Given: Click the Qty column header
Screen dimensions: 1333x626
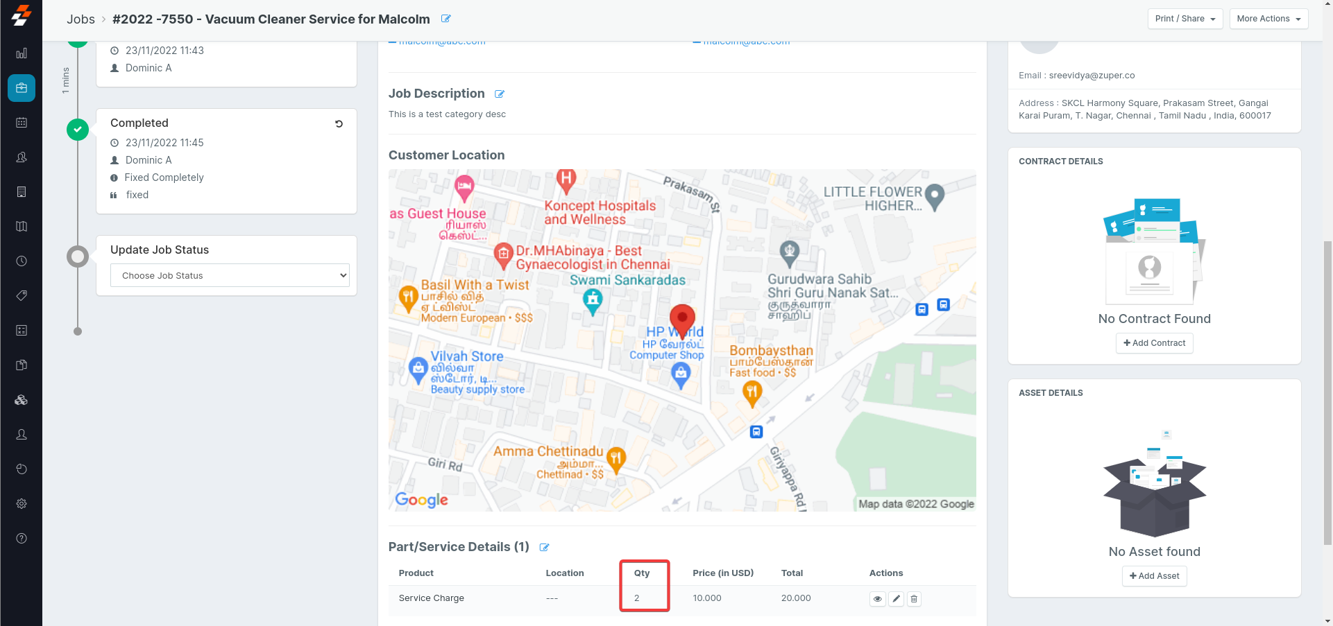Looking at the screenshot, I should 642,573.
